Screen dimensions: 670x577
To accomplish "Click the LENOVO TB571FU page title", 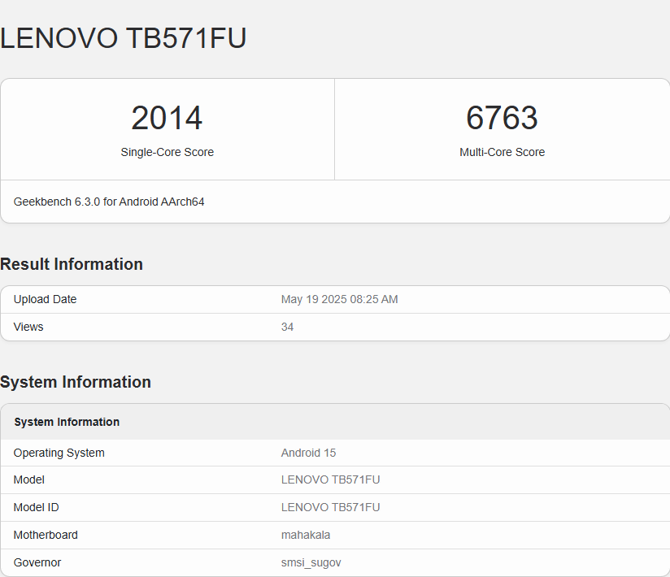I will coord(123,38).
